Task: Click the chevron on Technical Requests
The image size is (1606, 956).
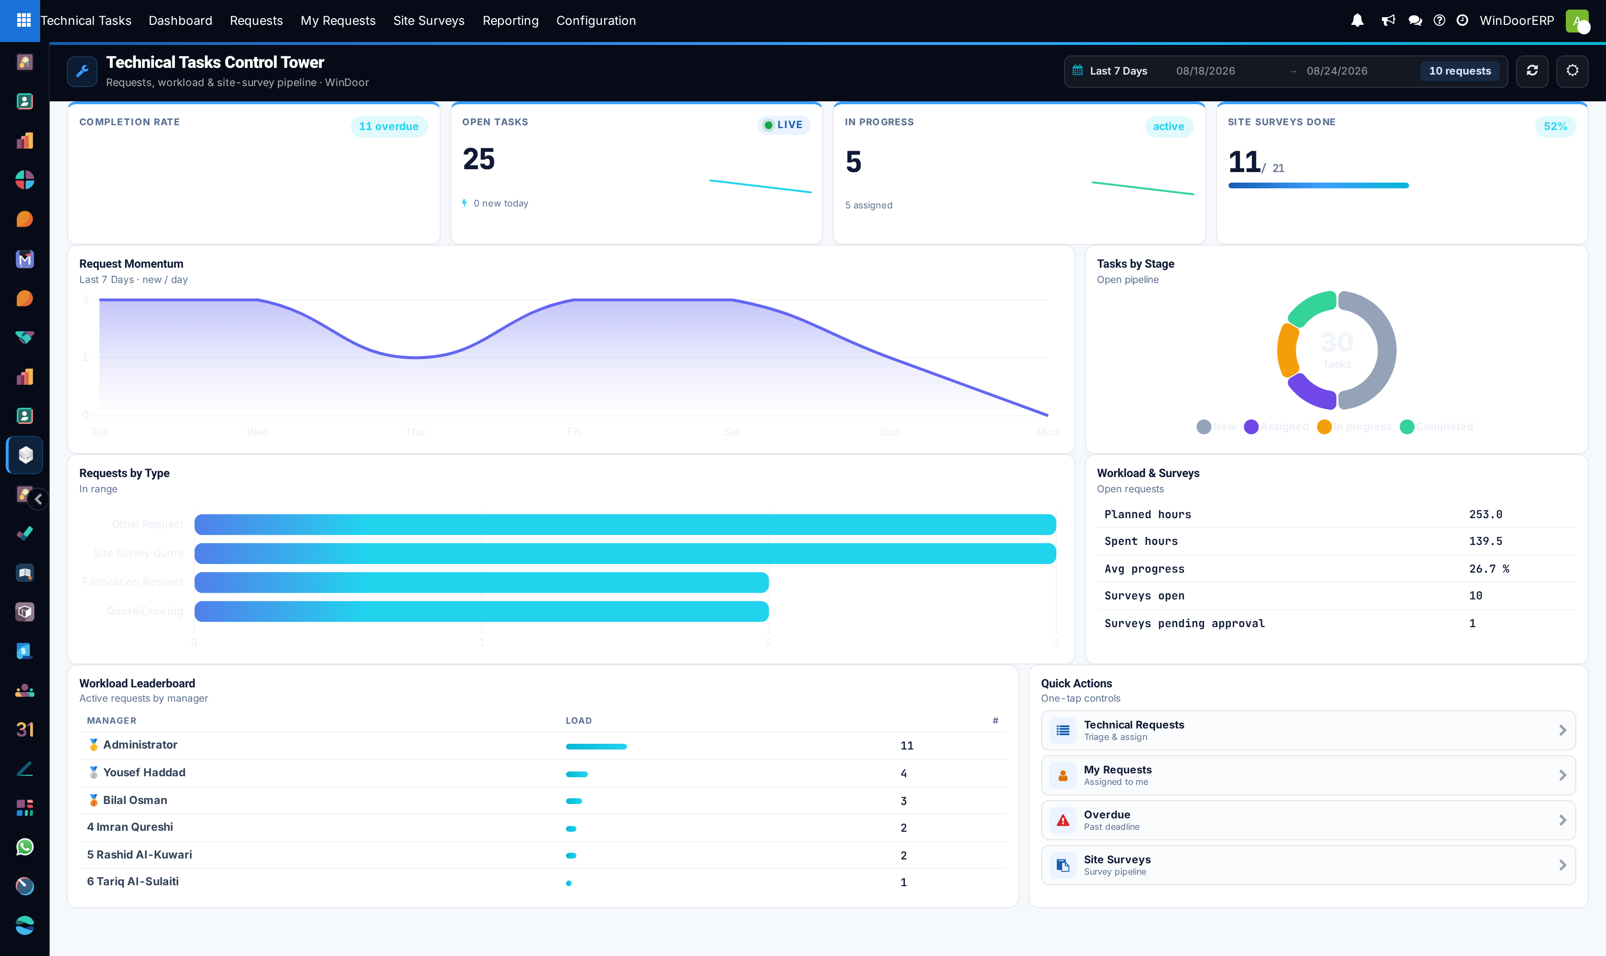Action: [1562, 730]
